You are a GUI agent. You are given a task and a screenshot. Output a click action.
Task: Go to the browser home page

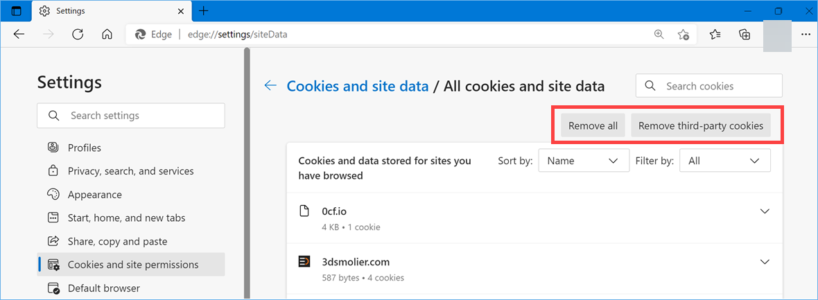(x=107, y=34)
